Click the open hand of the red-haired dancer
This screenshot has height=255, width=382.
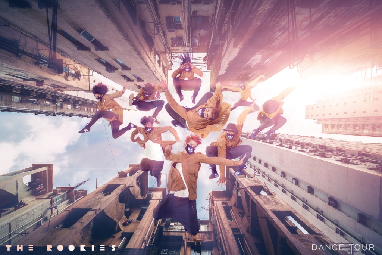[x=242, y=161]
